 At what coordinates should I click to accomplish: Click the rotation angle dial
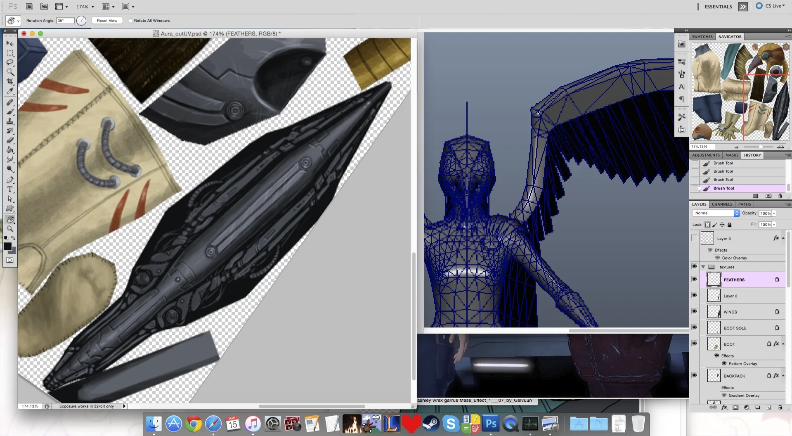(81, 21)
